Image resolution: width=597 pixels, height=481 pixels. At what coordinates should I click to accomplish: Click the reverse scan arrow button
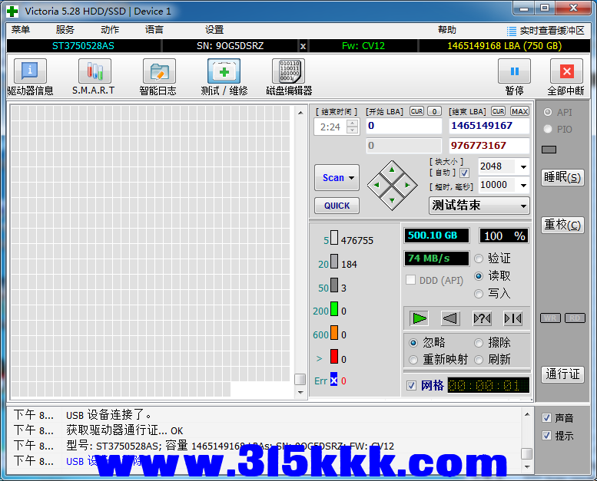(x=450, y=318)
